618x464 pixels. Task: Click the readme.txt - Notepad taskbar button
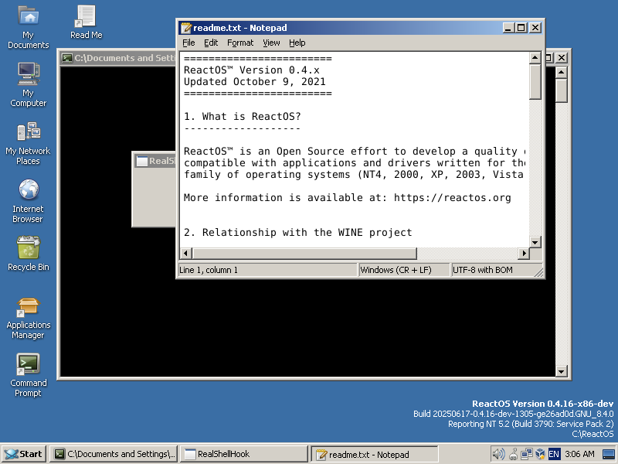[375, 454]
